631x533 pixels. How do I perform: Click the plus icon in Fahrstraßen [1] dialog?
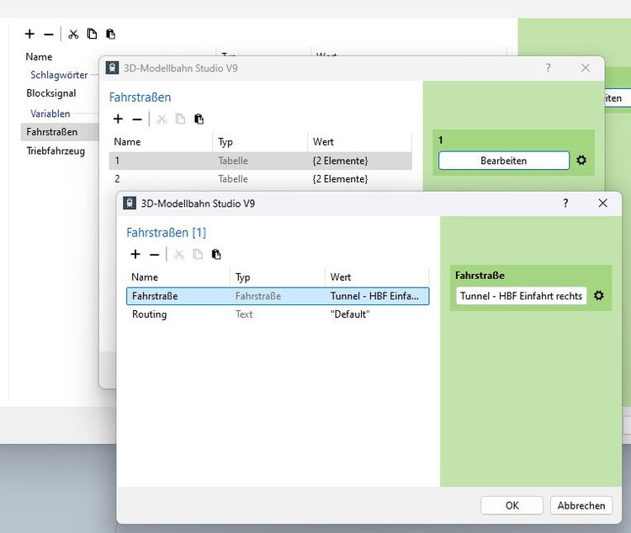pos(135,255)
